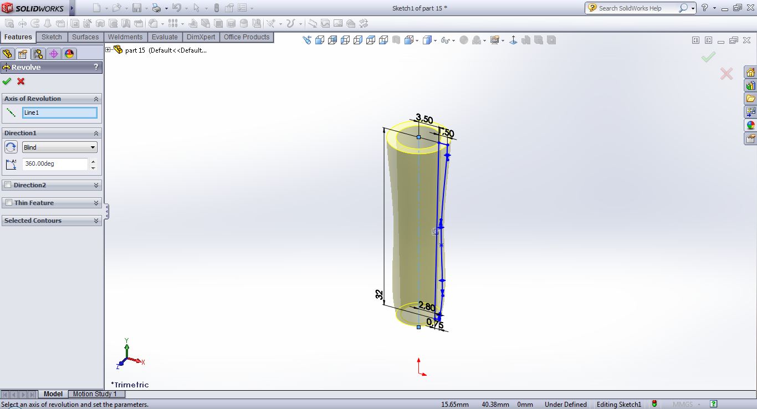Collapse the Axis of Revolution section
757x409 pixels.
click(96, 99)
